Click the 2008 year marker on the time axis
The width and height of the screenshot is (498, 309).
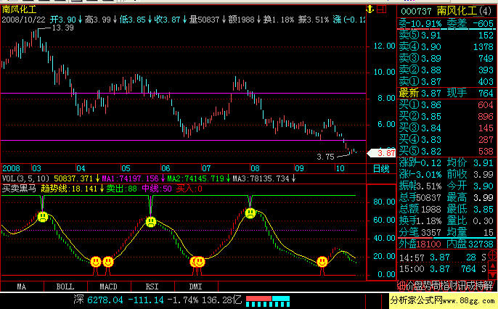(x=11, y=168)
